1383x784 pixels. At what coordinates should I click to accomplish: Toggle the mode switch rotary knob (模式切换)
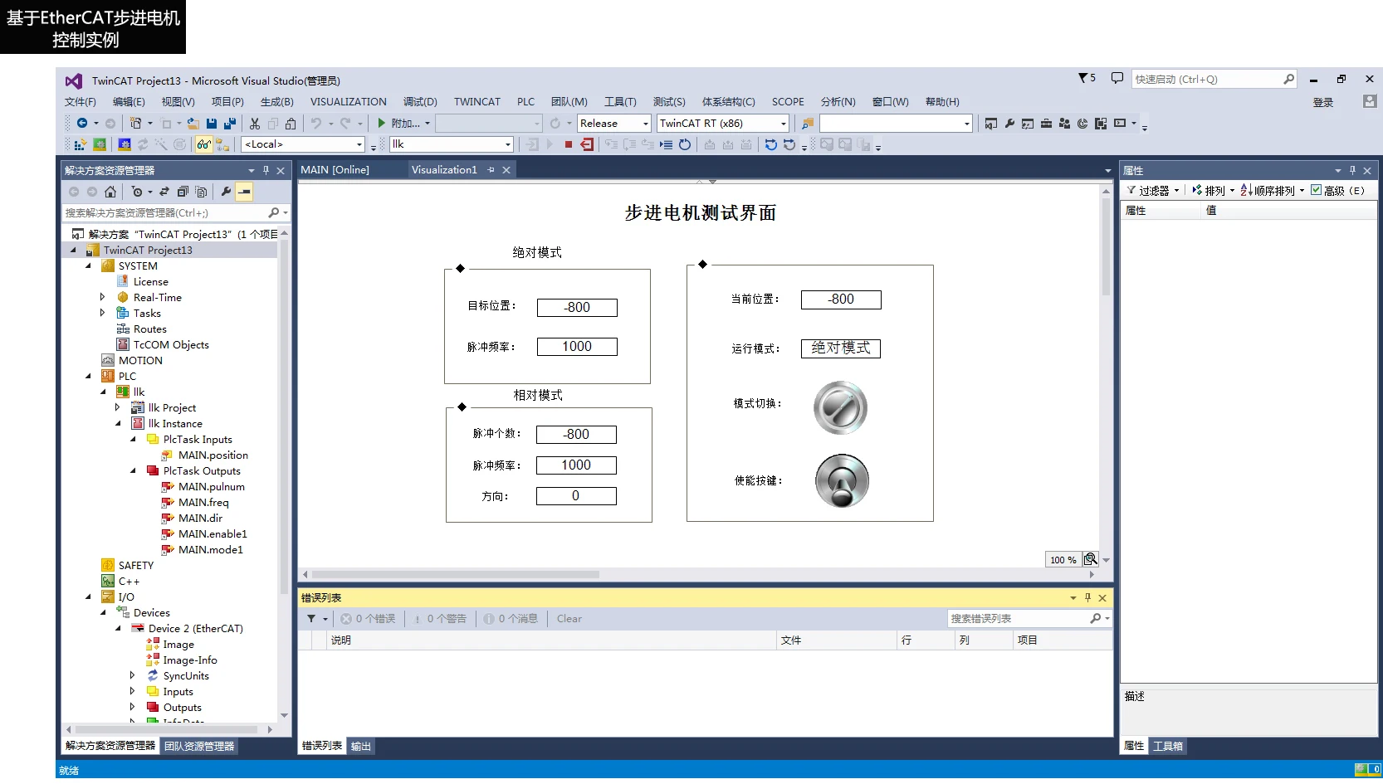(x=840, y=407)
